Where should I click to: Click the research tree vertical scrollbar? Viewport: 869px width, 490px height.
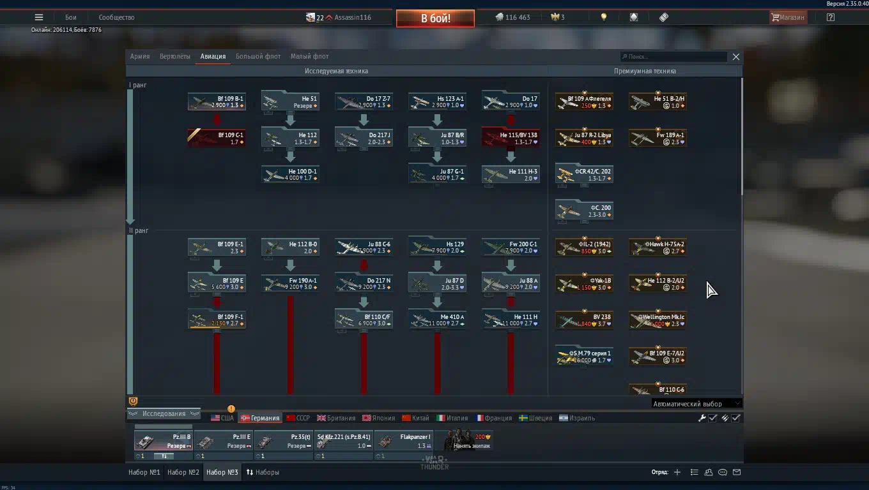click(x=741, y=137)
